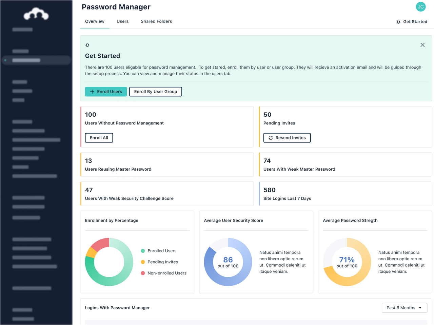Screen dimensions: 434x325
Task: Switch to the Users tab
Action: click(x=122, y=21)
